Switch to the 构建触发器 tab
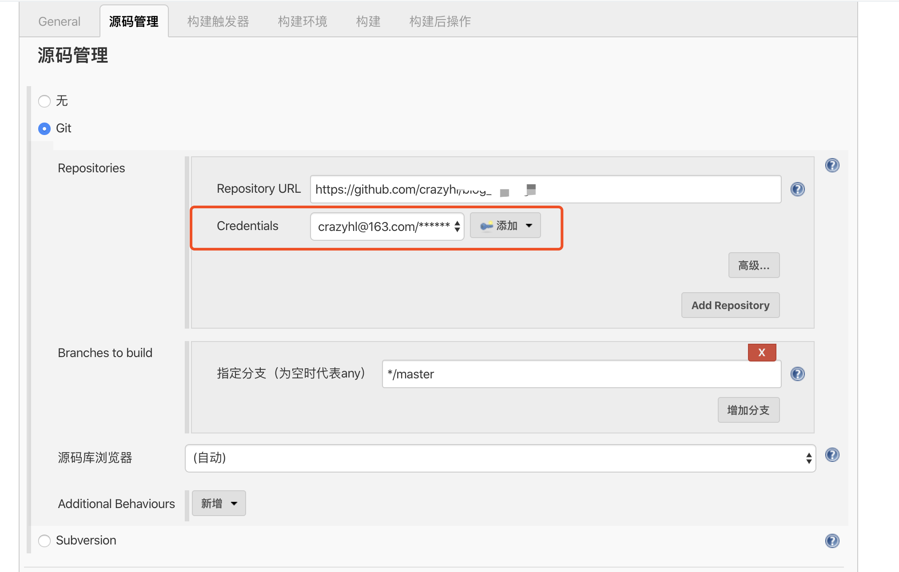 219,21
